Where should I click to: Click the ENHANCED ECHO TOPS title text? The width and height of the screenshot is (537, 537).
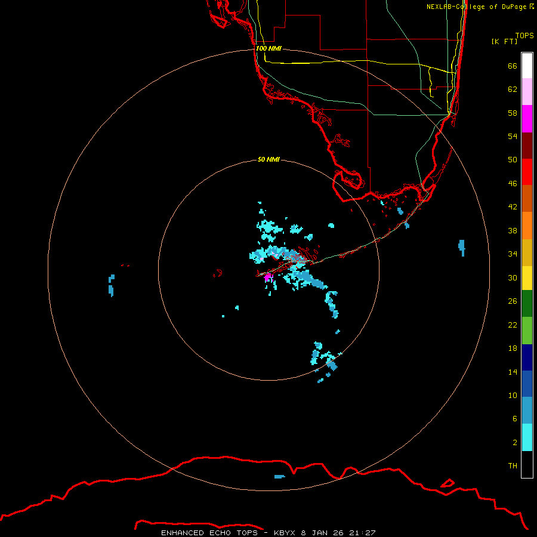point(209,533)
